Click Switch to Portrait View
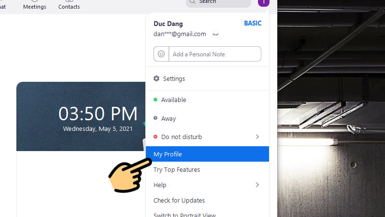Viewport: 385px width, 217px height. coord(184,215)
